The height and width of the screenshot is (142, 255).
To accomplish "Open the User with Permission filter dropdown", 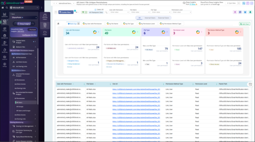I will click(119, 12).
